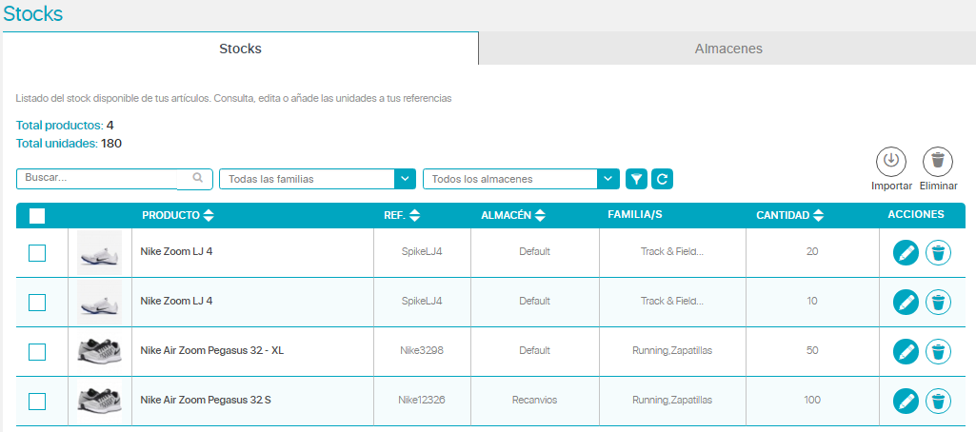Select the Nike Air Zoom Pegasus 32 S checkbox

point(37,401)
